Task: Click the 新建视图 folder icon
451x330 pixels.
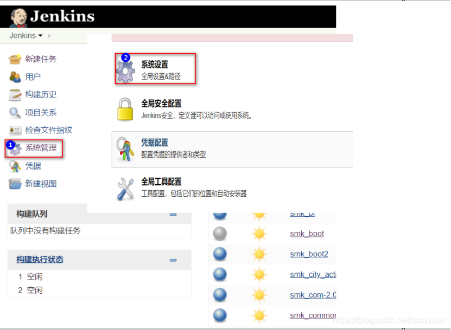Action: click(15, 184)
